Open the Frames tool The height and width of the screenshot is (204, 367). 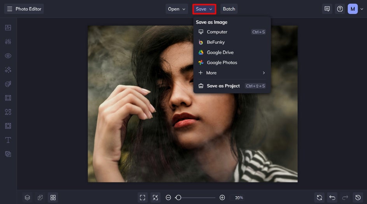click(8, 98)
